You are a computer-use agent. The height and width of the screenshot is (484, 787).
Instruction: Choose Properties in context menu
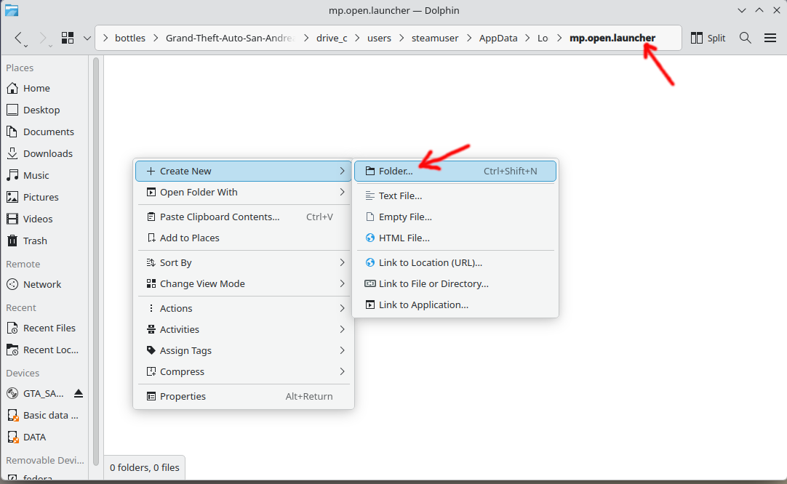click(244, 396)
